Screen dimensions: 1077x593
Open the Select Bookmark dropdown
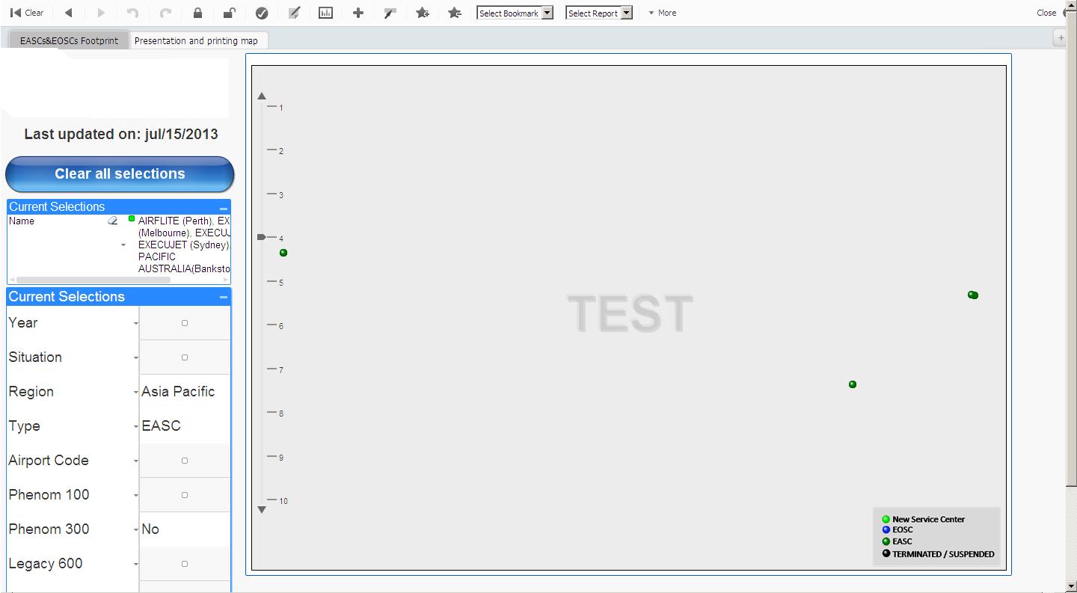515,13
